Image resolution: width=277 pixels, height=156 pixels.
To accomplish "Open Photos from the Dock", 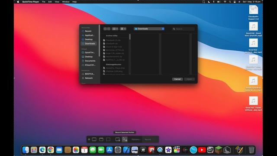I will (x=76, y=150).
